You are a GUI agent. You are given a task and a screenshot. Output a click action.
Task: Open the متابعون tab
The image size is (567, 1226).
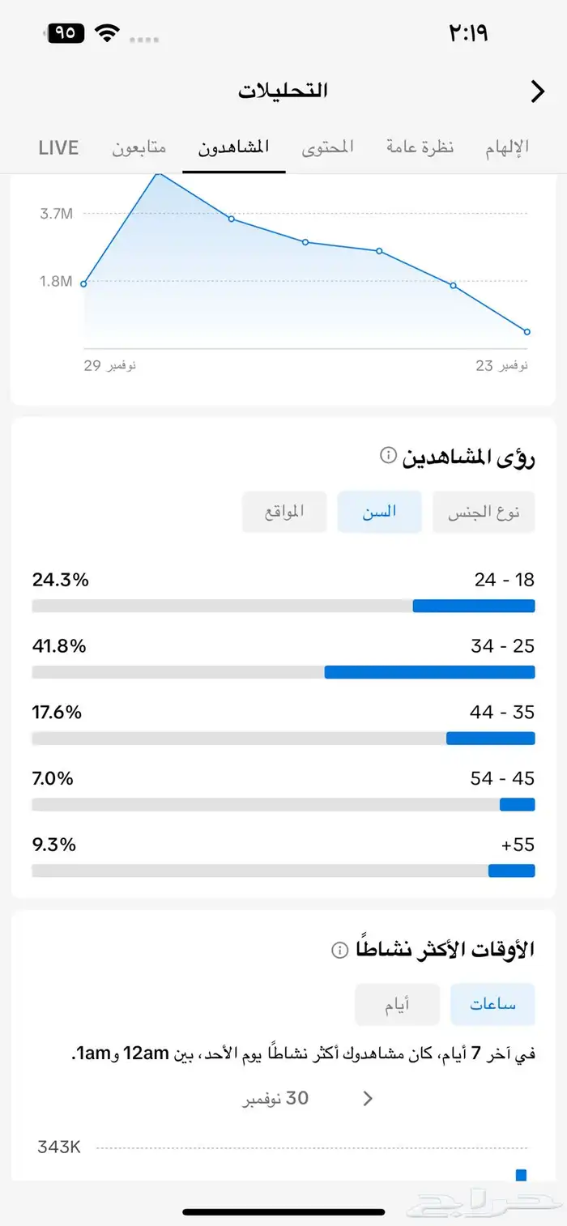pyautogui.click(x=138, y=147)
